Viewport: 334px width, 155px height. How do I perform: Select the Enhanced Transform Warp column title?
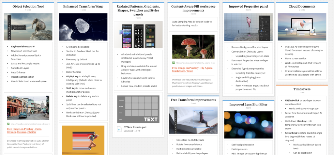pos(83,7)
